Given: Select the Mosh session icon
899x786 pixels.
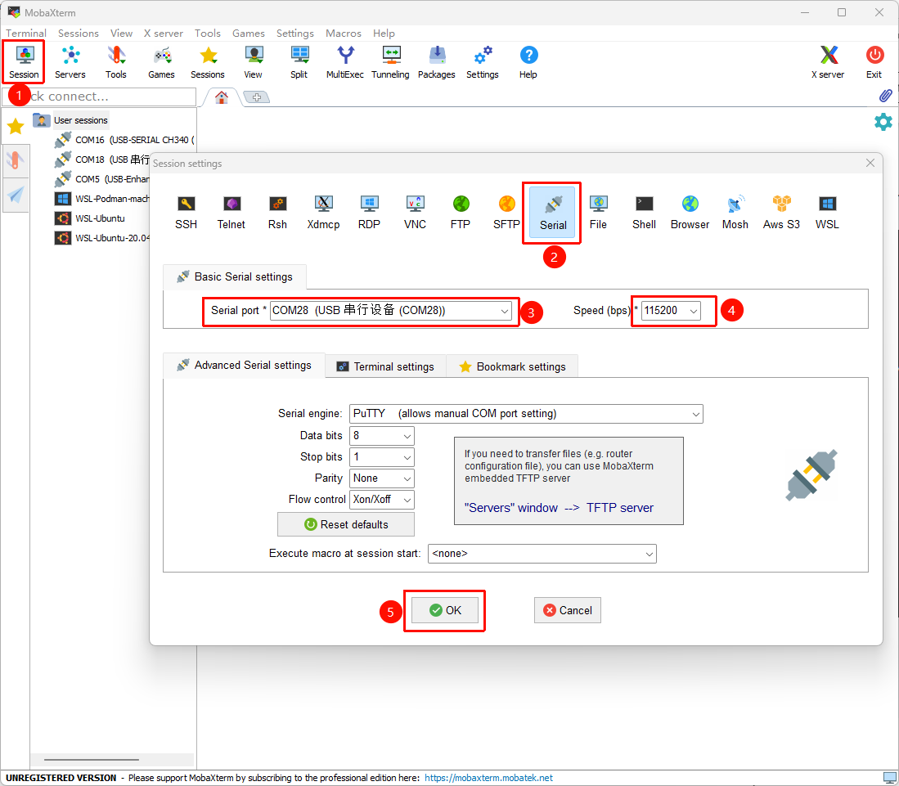Looking at the screenshot, I should [x=735, y=212].
